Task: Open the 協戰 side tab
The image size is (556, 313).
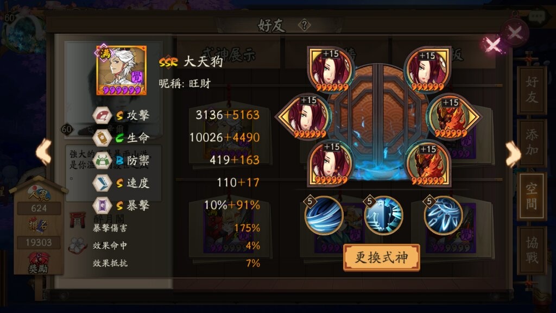Action: [x=531, y=250]
